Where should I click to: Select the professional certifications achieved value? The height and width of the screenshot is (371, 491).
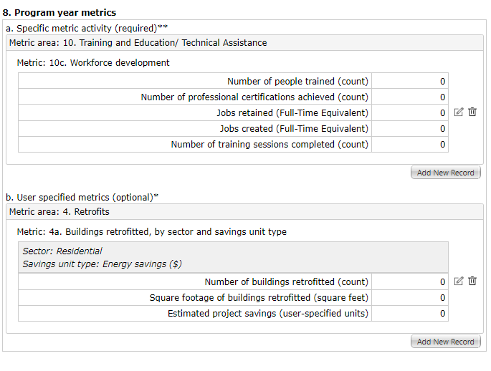[x=410, y=97]
